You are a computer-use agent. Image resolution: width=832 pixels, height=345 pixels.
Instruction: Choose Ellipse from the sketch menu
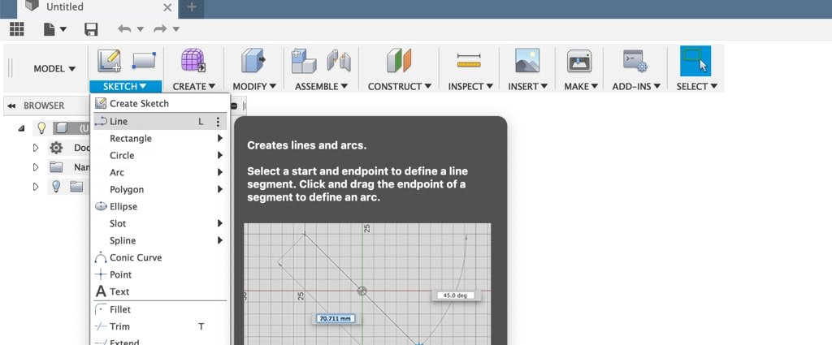coord(160,206)
